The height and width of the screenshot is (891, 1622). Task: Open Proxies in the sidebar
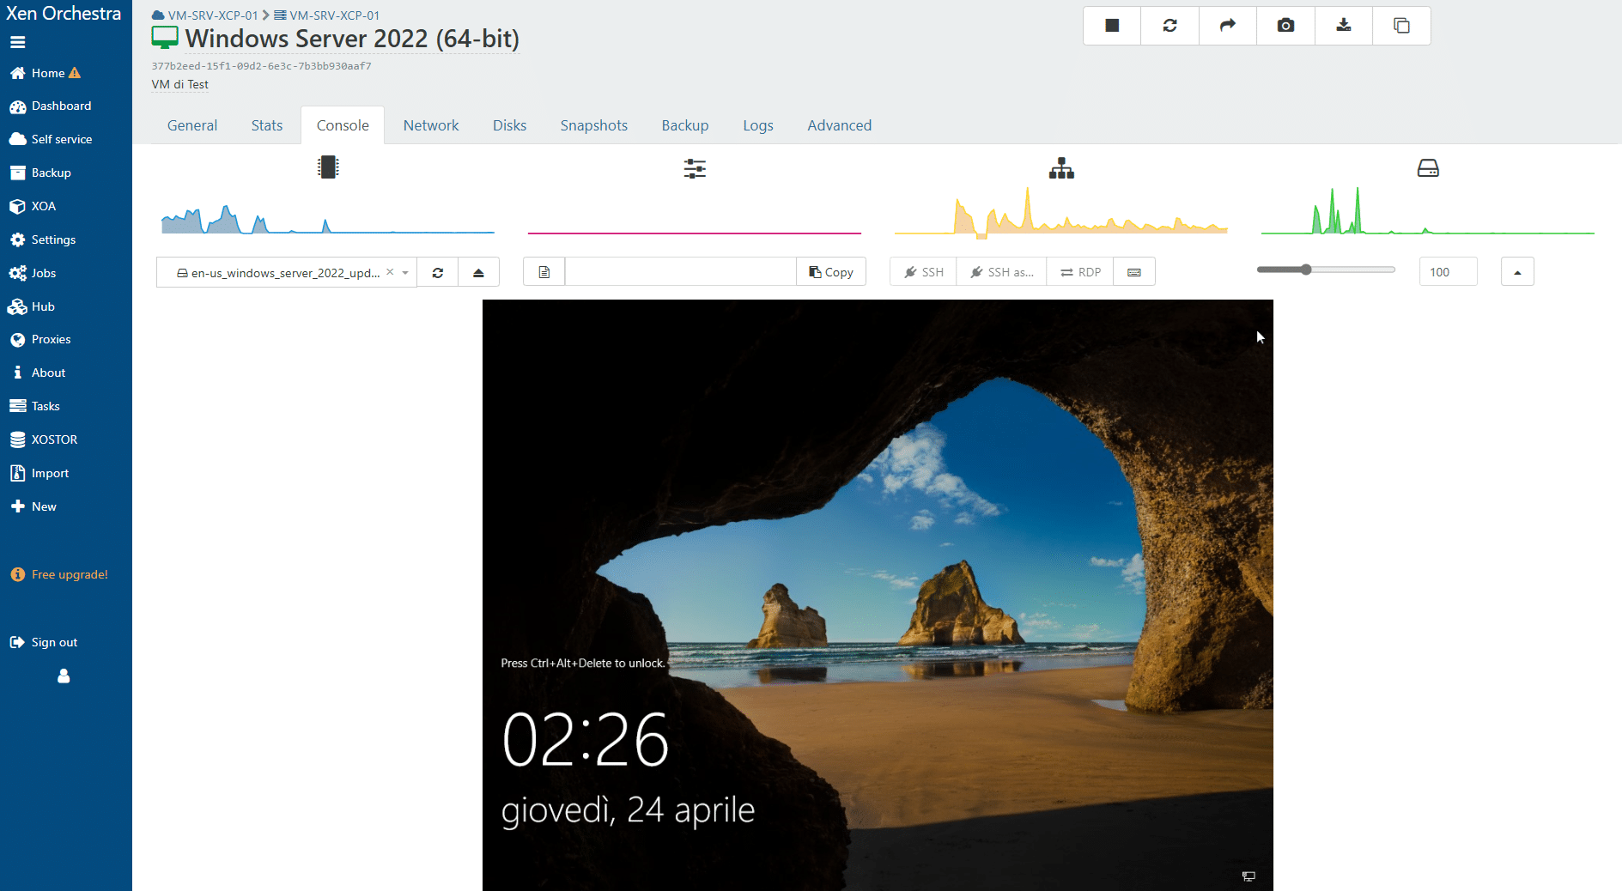[x=40, y=339]
